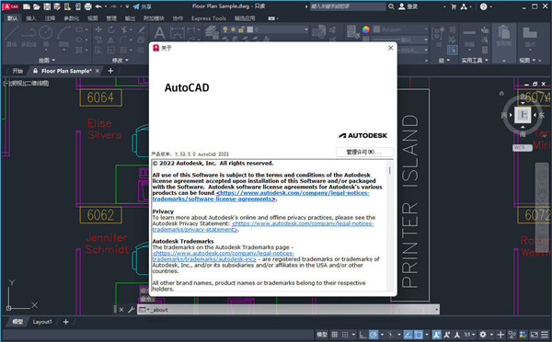Viewport: 552px width, 342px height.
Task: Switch to the Layout1 tab
Action: pyautogui.click(x=42, y=322)
